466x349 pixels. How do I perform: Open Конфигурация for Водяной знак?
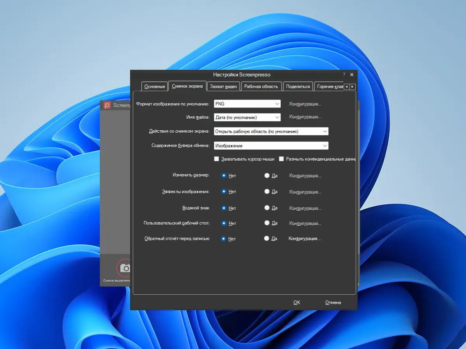305,208
